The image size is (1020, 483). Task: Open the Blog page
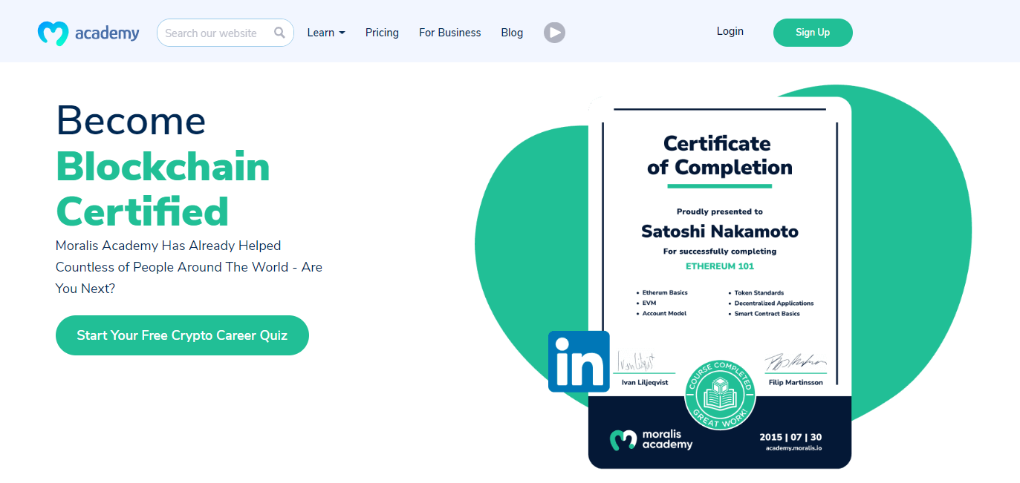pyautogui.click(x=512, y=33)
